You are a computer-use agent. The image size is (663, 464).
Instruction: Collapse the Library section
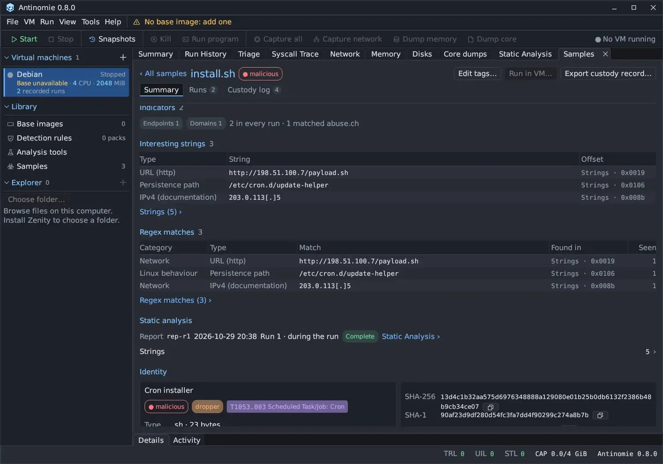7,106
